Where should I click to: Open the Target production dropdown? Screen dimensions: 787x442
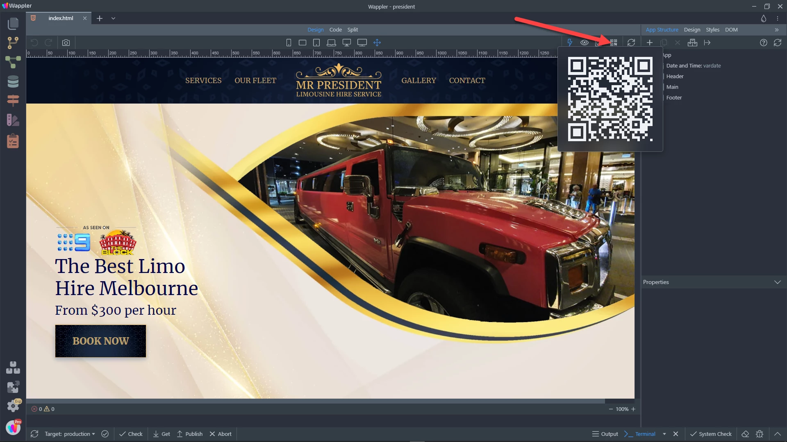pos(70,434)
